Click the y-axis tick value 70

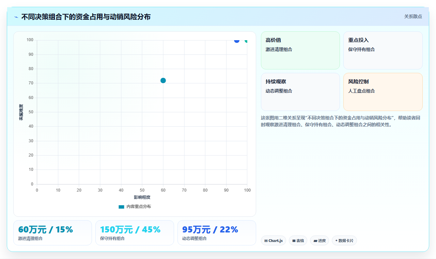[31, 83]
